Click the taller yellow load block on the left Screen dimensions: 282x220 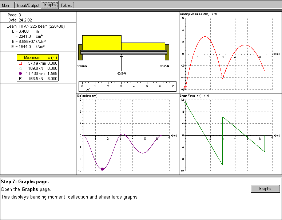[102, 43]
